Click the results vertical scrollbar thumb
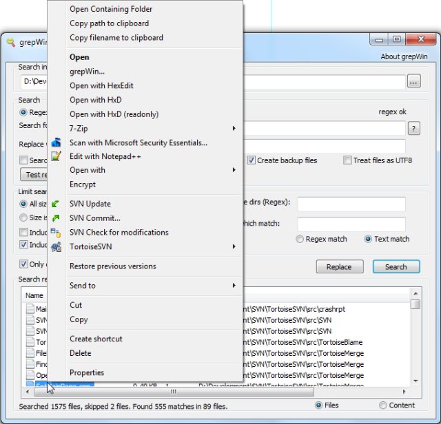441x424 pixels. pyautogui.click(x=416, y=304)
